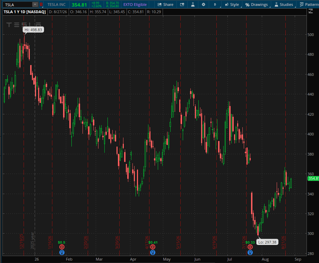Click the EXTO Eligible label
The height and width of the screenshot is (263, 319).
[x=135, y=5]
